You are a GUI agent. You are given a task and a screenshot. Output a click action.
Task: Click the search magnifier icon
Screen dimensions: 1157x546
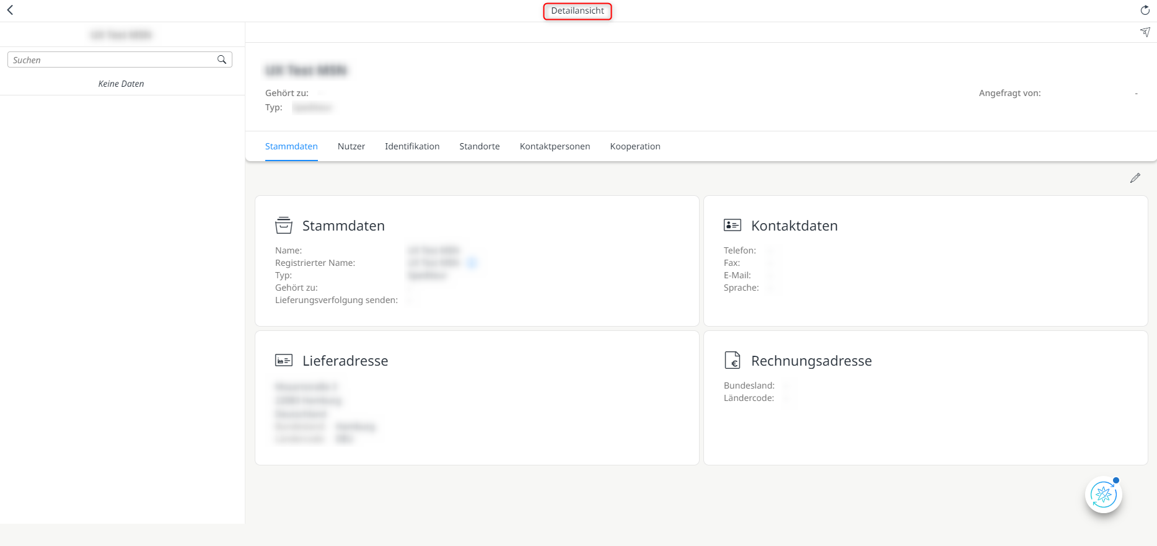[x=222, y=59]
